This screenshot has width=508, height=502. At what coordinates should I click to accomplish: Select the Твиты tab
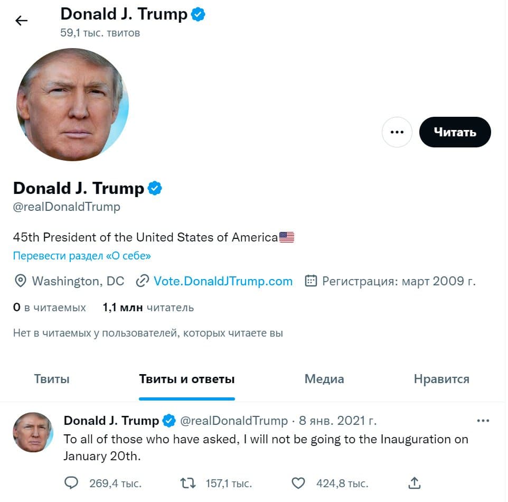[x=51, y=379]
